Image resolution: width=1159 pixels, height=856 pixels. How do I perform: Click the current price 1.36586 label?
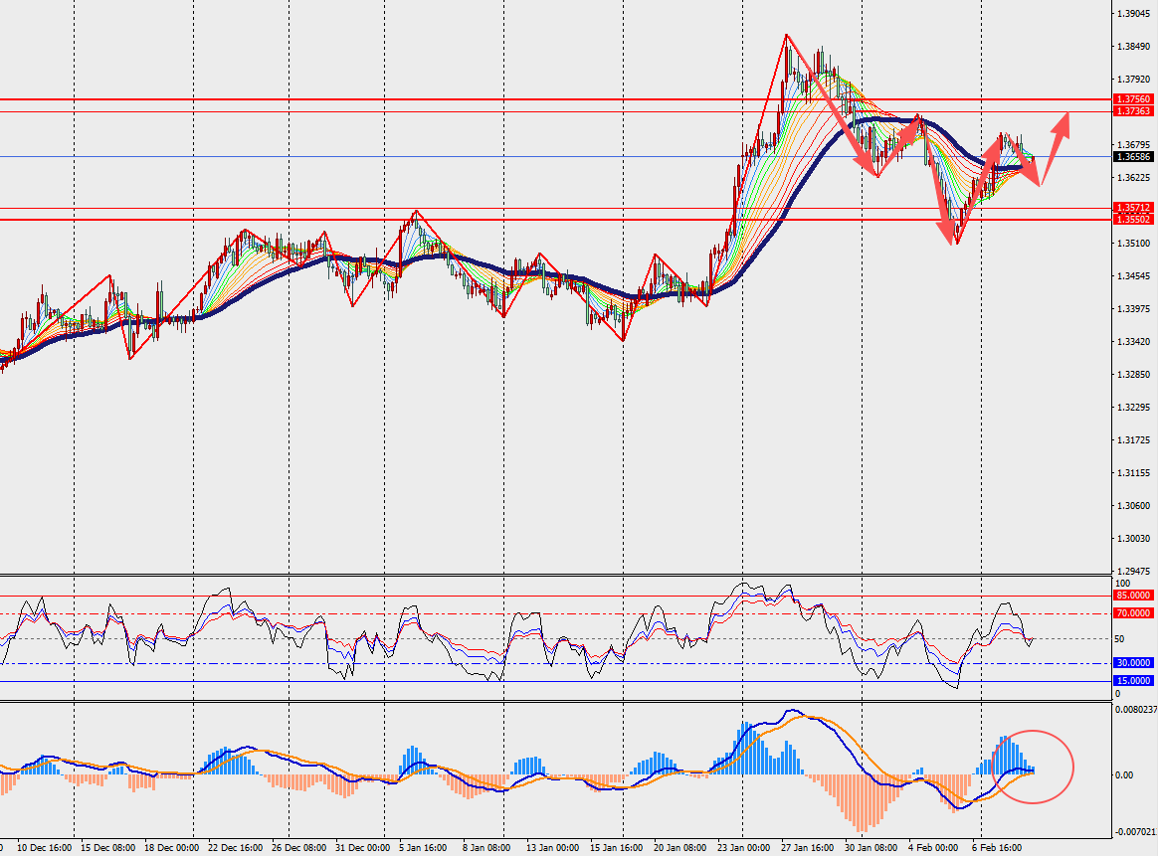point(1133,157)
